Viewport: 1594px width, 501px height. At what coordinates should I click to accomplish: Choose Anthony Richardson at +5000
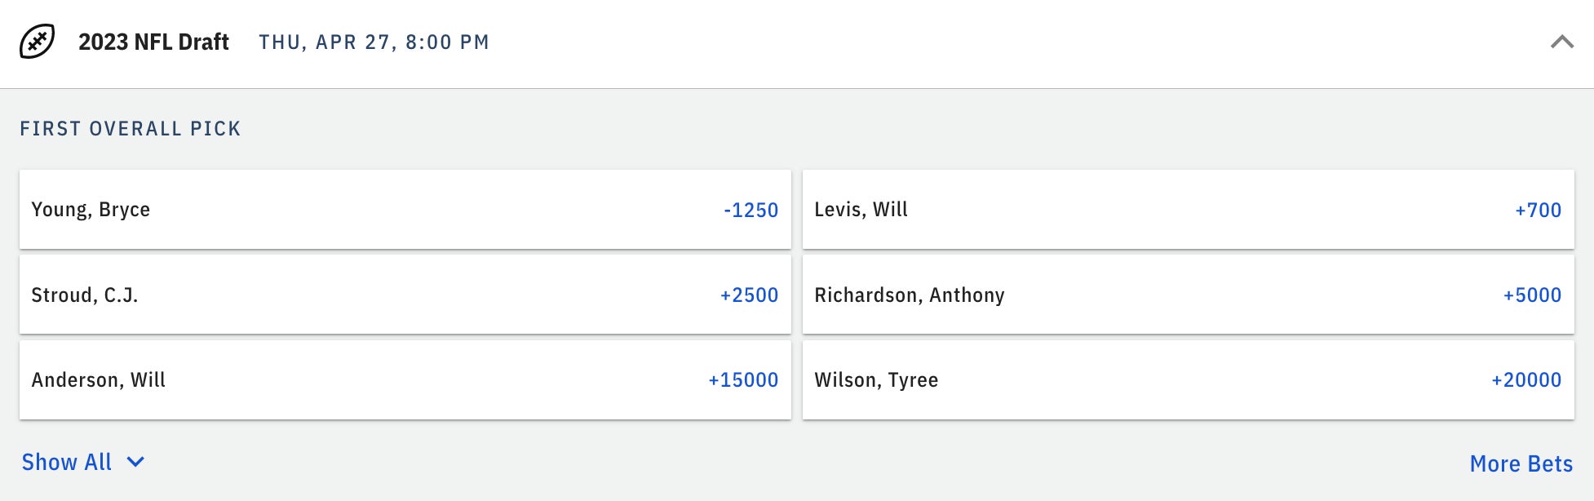[x=1188, y=295]
